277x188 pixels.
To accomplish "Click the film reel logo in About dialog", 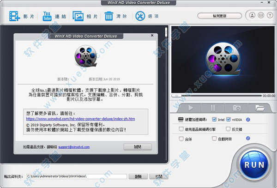I will [x=86, y=56].
